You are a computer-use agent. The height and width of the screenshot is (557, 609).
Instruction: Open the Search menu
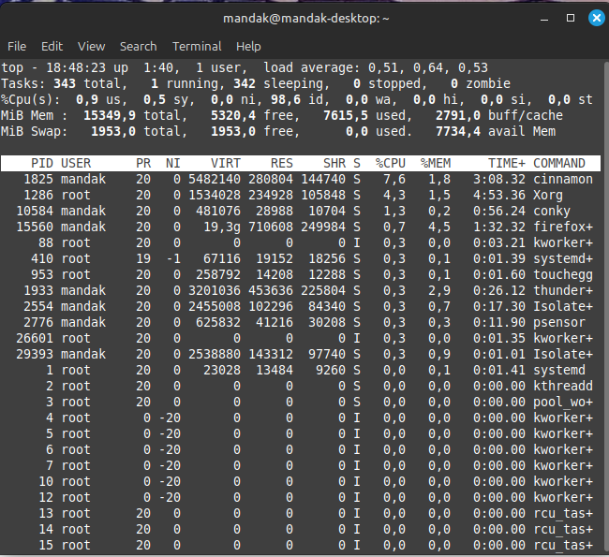139,47
